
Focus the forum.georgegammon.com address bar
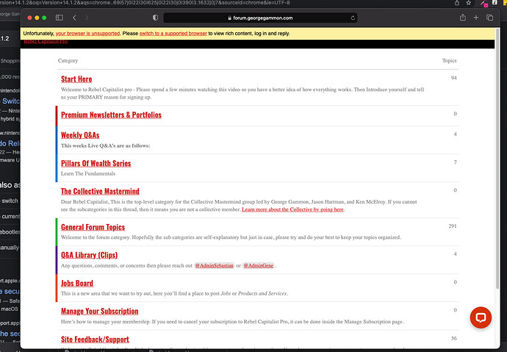tap(260, 18)
